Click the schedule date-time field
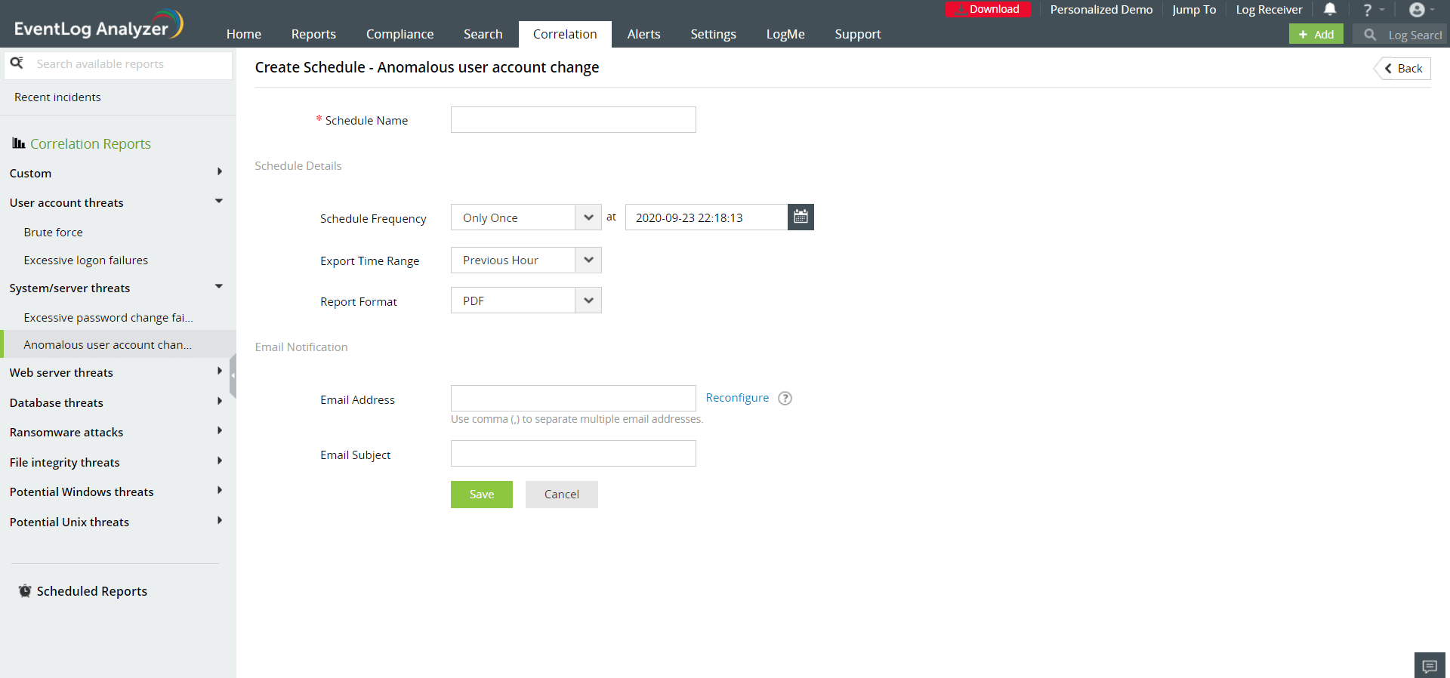This screenshot has width=1450, height=678. (706, 217)
